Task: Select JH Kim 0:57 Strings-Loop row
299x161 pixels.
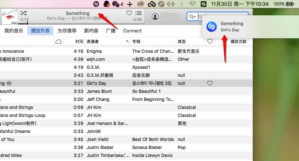Action: click(x=126, y=115)
